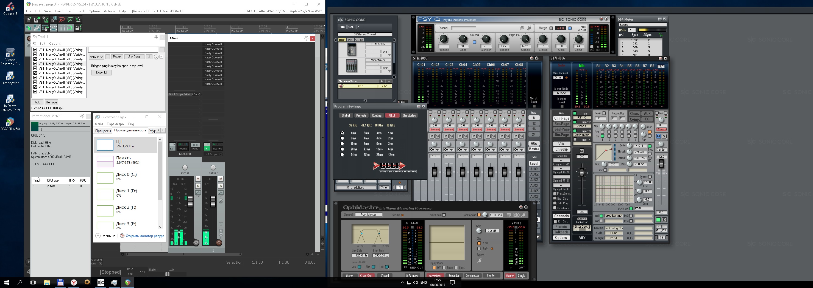Select the 34ms ULLI latency option
Viewport: 813px width, 288px height.
pyautogui.click(x=342, y=155)
